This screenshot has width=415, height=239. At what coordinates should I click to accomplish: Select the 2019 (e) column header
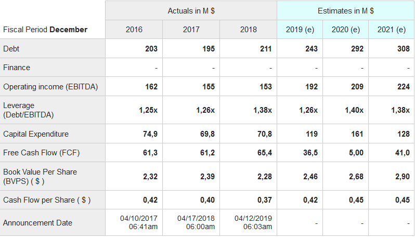tap(300, 30)
